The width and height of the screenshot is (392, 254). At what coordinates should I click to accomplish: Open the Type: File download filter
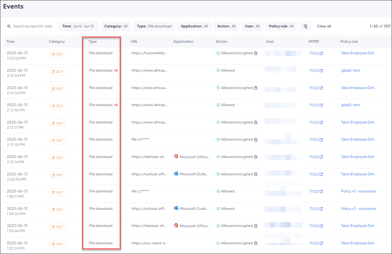point(154,26)
